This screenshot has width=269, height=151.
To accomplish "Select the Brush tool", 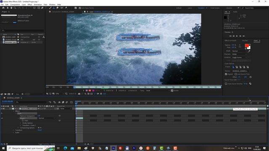I will pos(50,8).
